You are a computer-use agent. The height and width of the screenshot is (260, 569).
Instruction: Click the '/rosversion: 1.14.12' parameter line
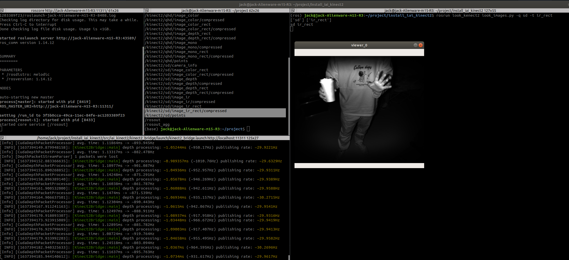click(x=27, y=79)
